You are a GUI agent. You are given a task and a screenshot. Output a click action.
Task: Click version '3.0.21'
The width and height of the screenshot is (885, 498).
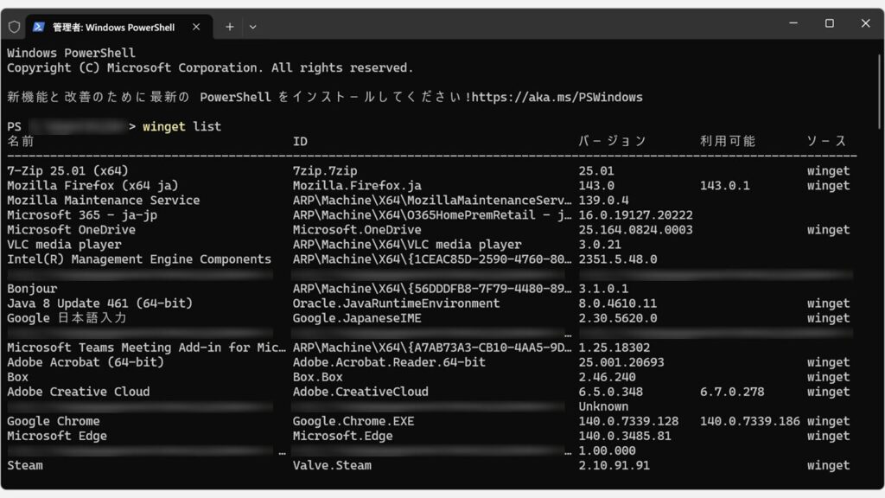click(600, 244)
